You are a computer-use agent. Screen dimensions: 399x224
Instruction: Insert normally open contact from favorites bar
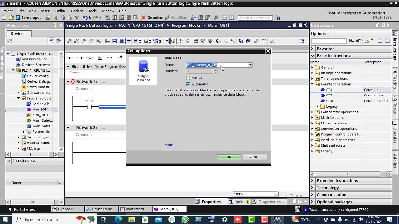click(x=70, y=58)
